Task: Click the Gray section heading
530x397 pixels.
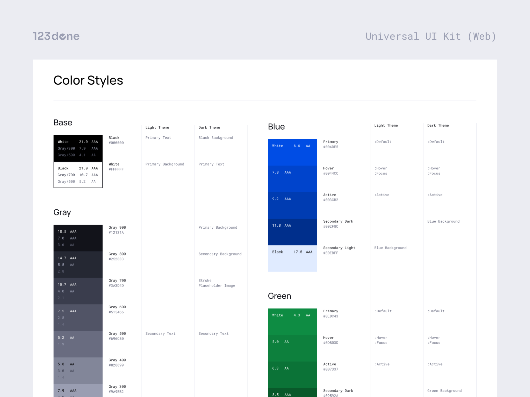Action: [x=62, y=212]
